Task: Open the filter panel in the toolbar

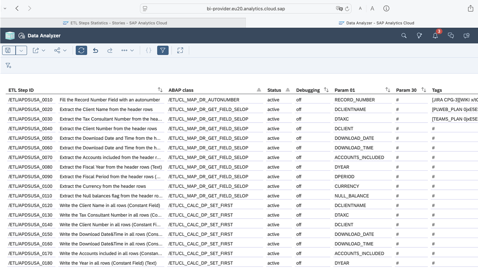Action: 163,50
